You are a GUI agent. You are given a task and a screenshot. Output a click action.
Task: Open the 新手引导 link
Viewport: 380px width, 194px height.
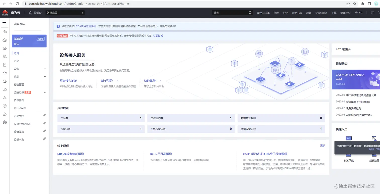[x=109, y=81]
